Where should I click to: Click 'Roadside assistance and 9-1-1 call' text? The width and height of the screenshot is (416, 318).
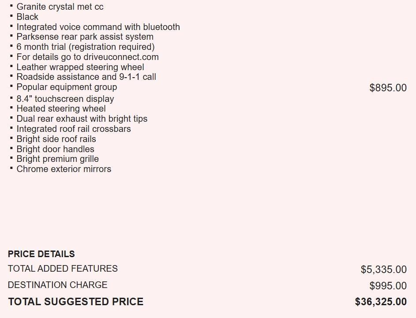(86, 77)
